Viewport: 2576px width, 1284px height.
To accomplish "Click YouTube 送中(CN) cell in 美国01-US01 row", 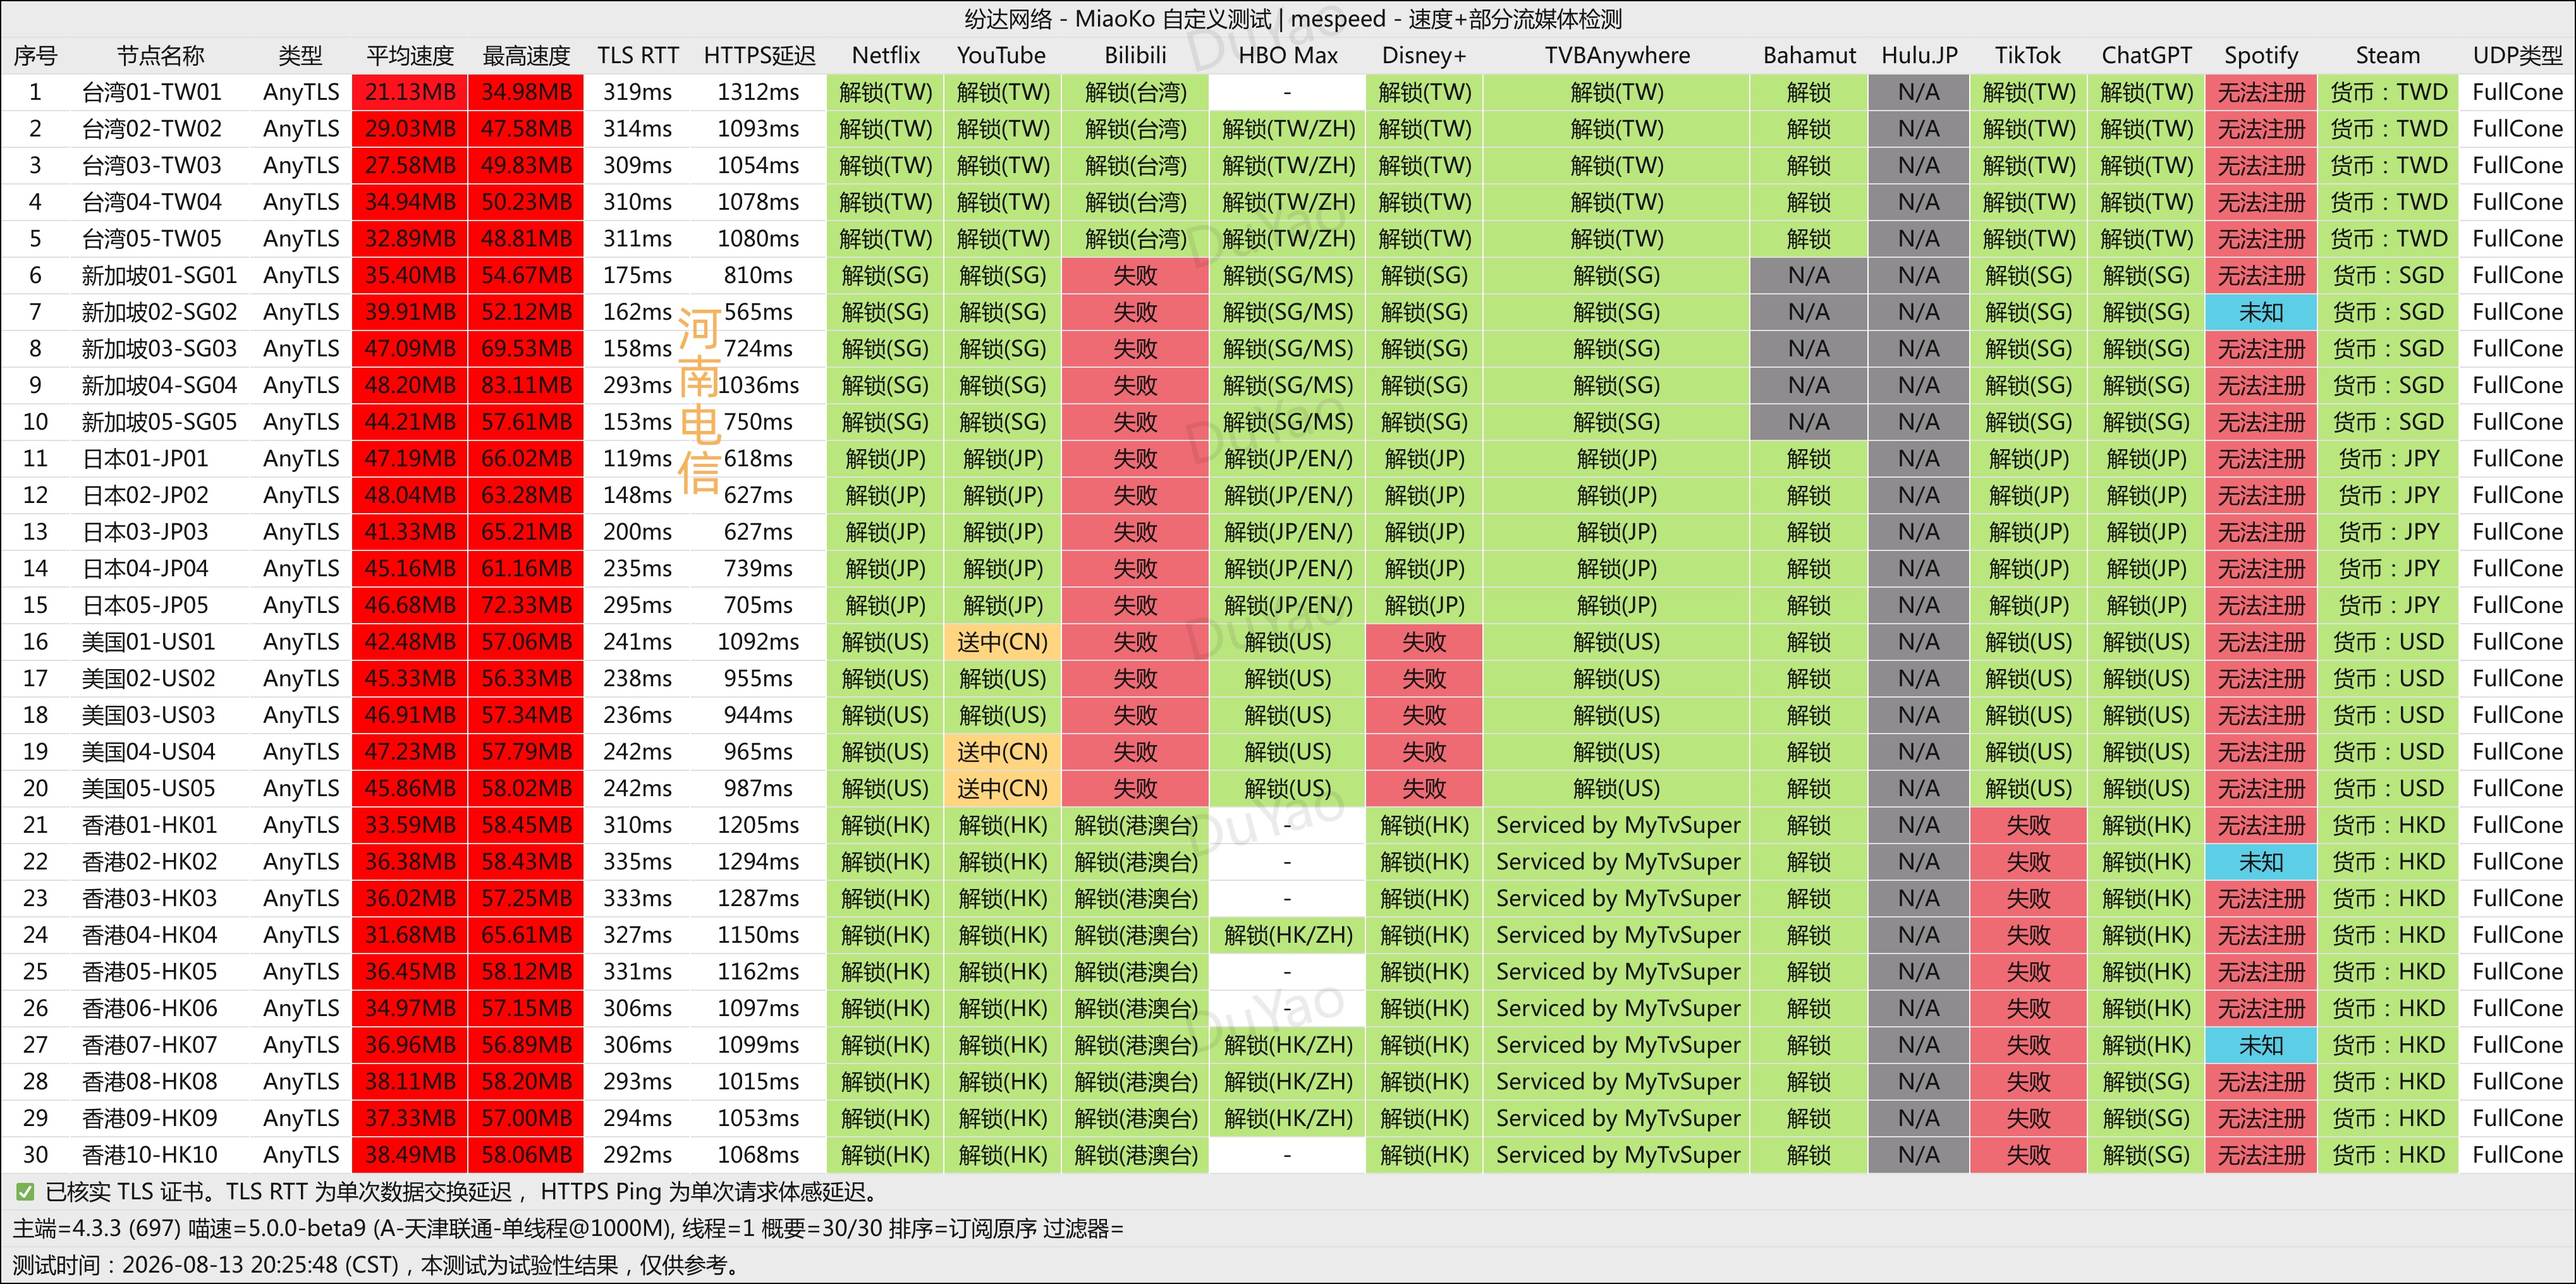I will [x=1002, y=641].
